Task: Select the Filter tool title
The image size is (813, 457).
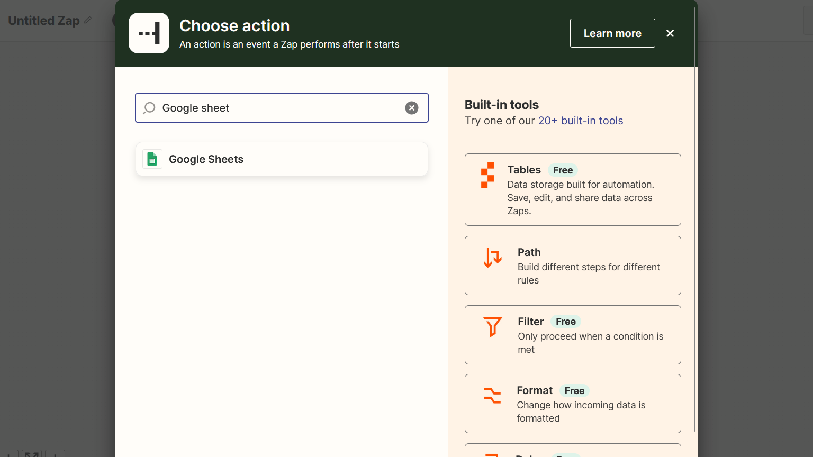Action: pos(530,322)
